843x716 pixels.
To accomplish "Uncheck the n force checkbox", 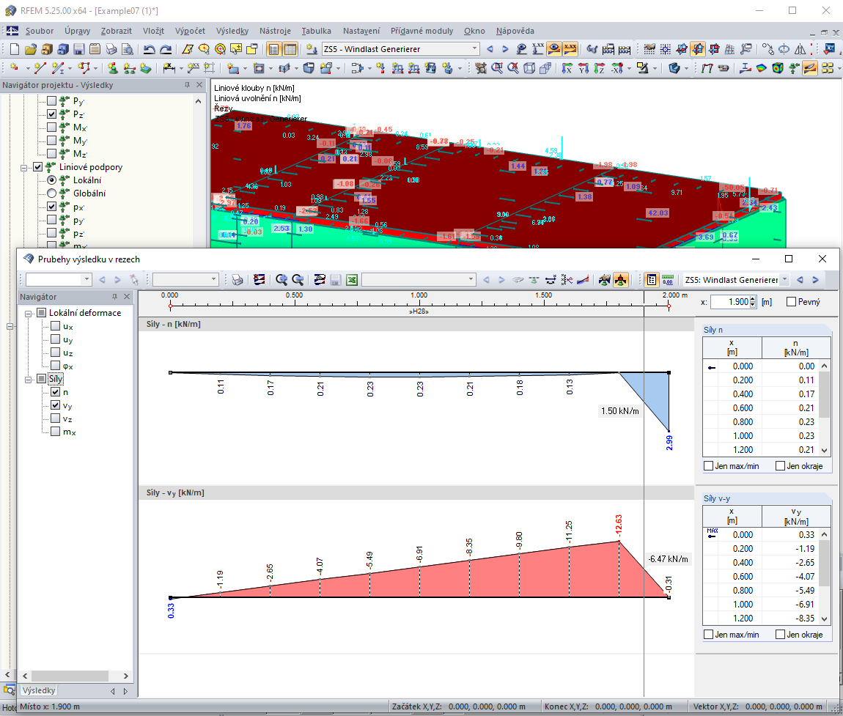I will 55,392.
